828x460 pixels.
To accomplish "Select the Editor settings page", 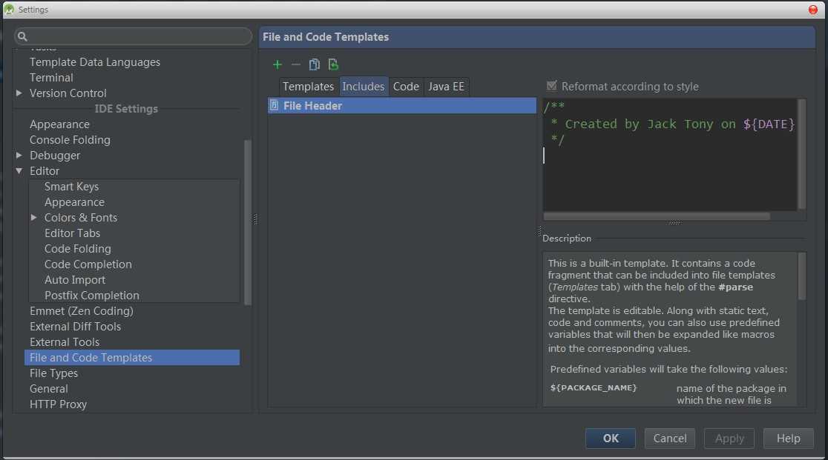I will point(45,170).
